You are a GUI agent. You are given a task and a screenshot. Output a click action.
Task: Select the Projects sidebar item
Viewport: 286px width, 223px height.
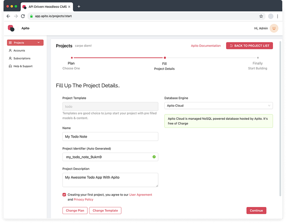point(25,43)
